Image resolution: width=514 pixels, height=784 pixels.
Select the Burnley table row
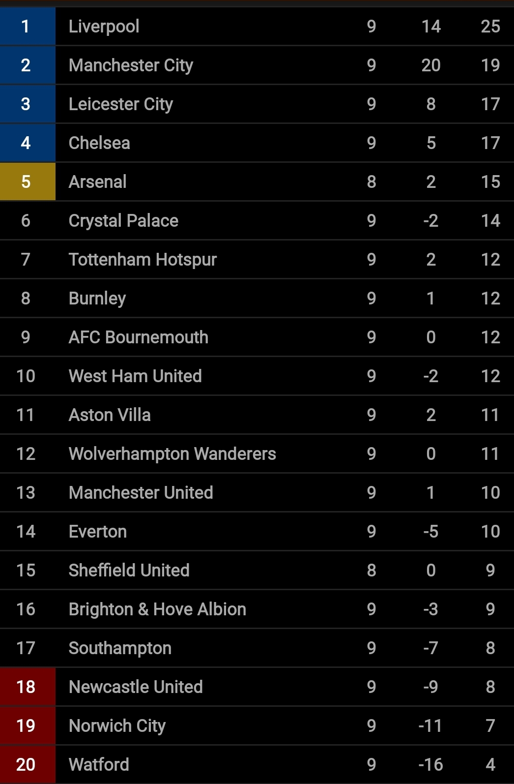coord(257,298)
